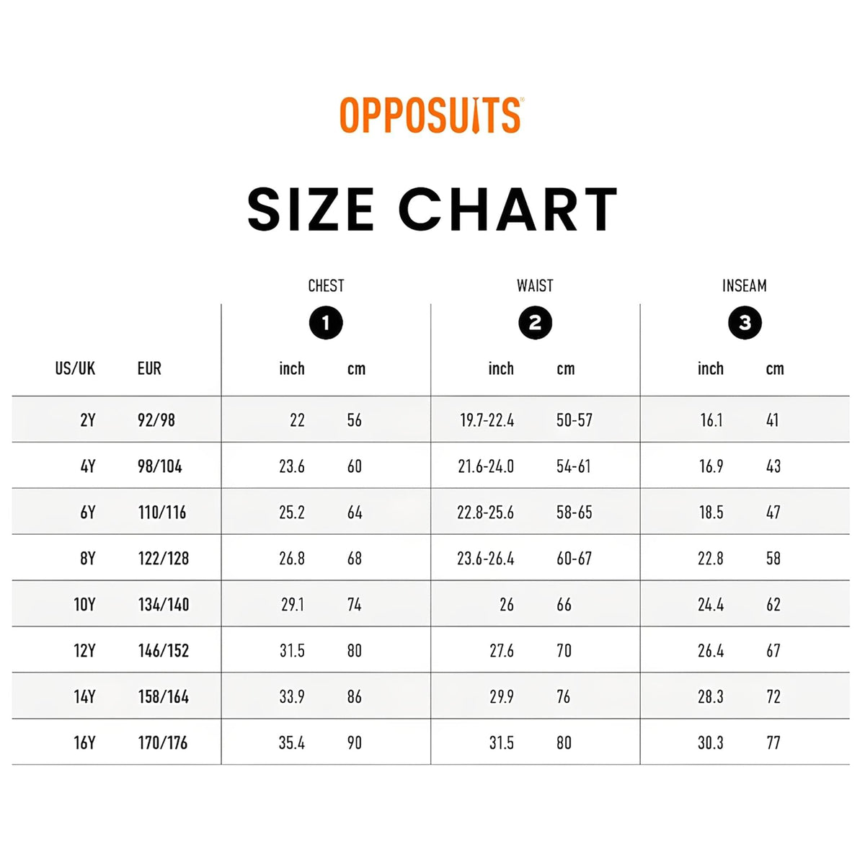Click the OppoSuits orange logo
The width and height of the screenshot is (865, 865).
pyautogui.click(x=431, y=116)
